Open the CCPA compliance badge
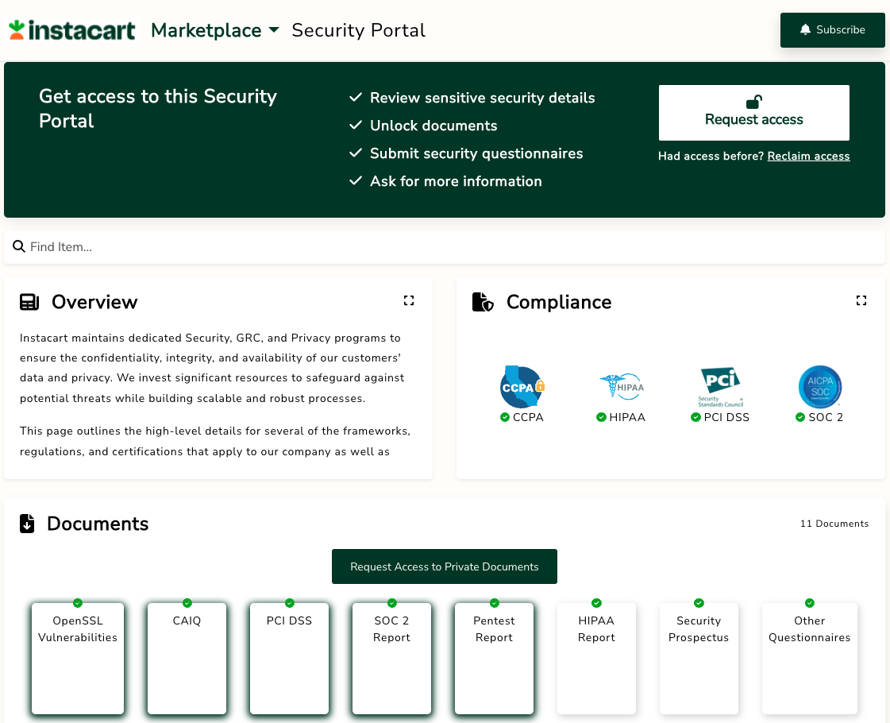Screen dimensions: 890x723 click(522, 387)
